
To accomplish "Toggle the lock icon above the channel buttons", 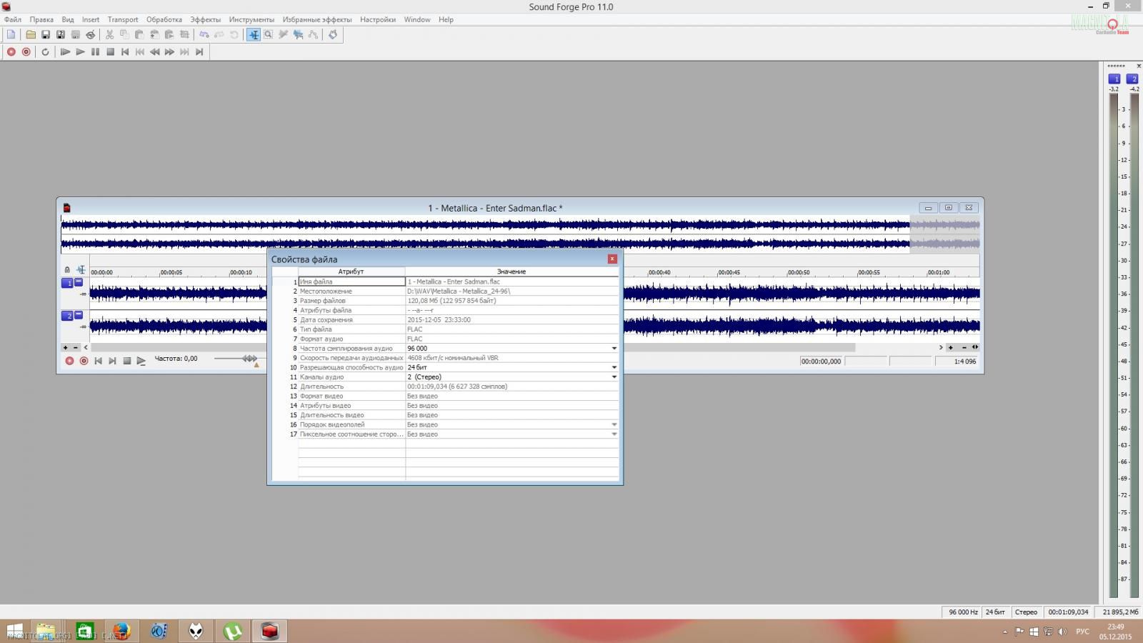I will pyautogui.click(x=67, y=269).
